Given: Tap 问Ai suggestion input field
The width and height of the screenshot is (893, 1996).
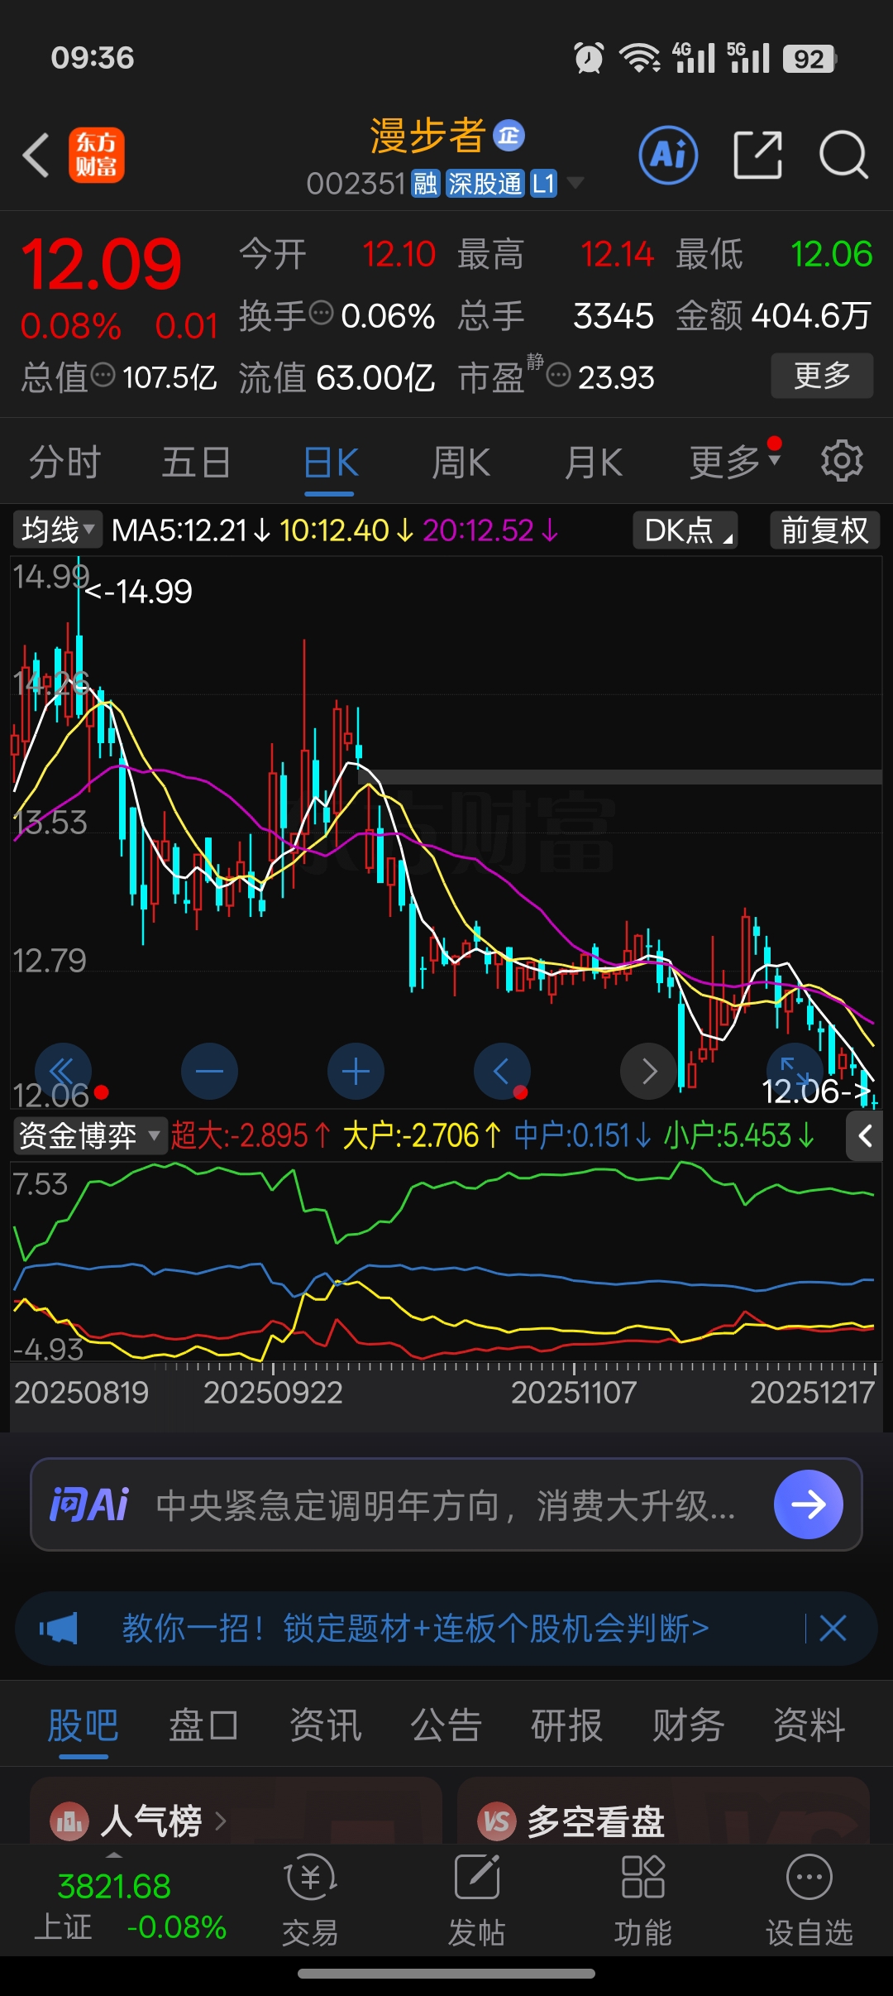Looking at the screenshot, I should [446, 1504].
